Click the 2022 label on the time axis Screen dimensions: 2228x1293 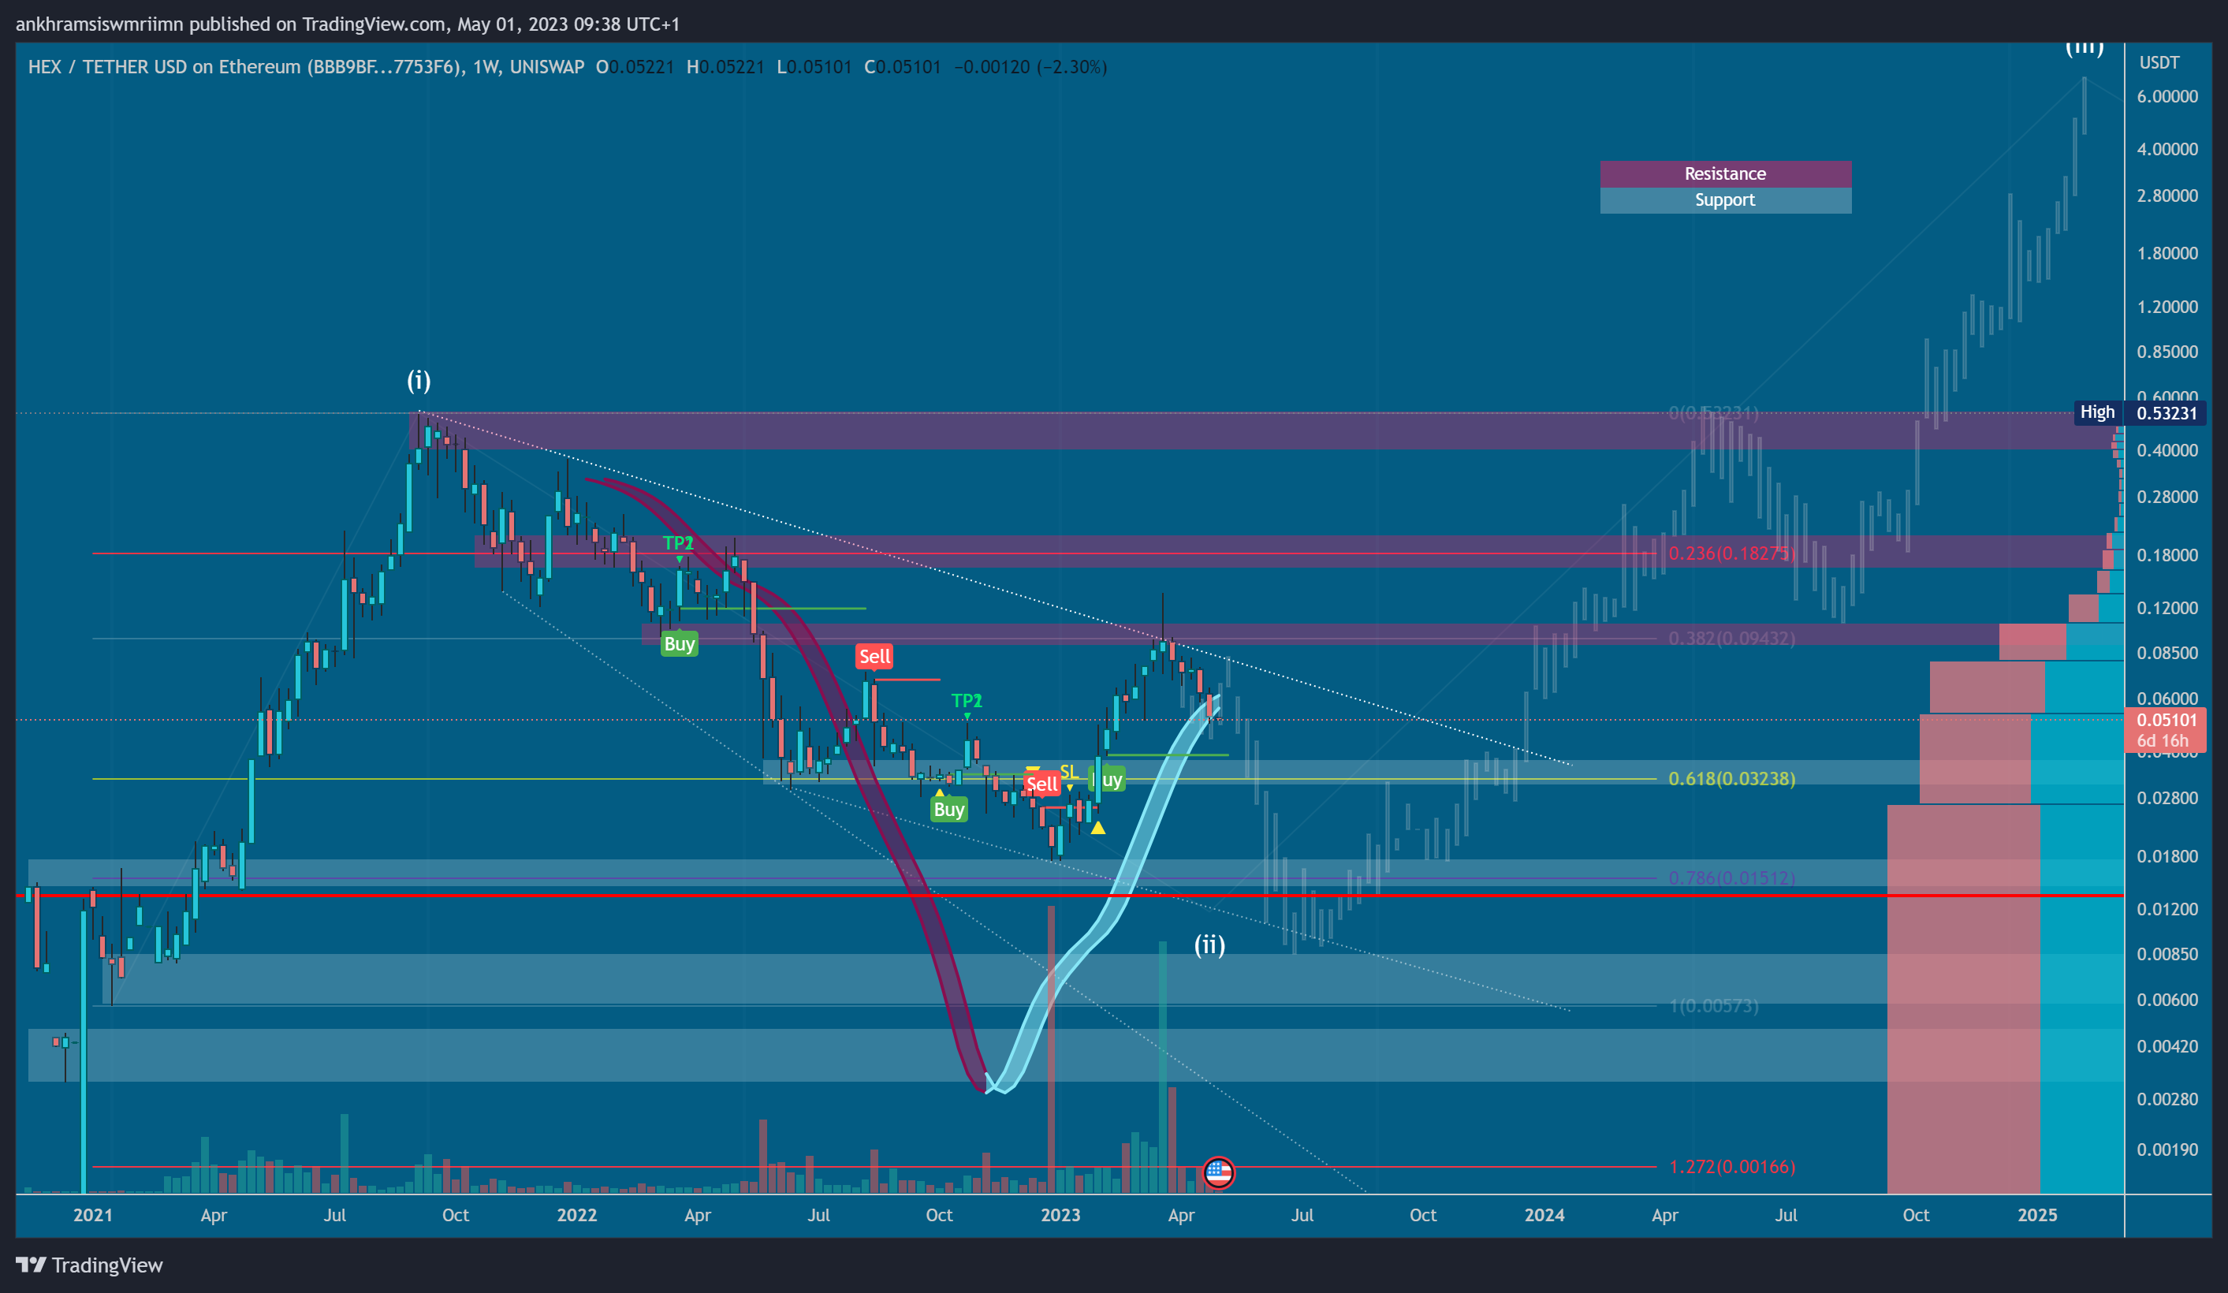tap(576, 1215)
